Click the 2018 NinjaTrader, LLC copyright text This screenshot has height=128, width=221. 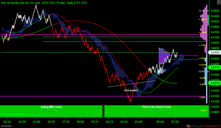17,114
